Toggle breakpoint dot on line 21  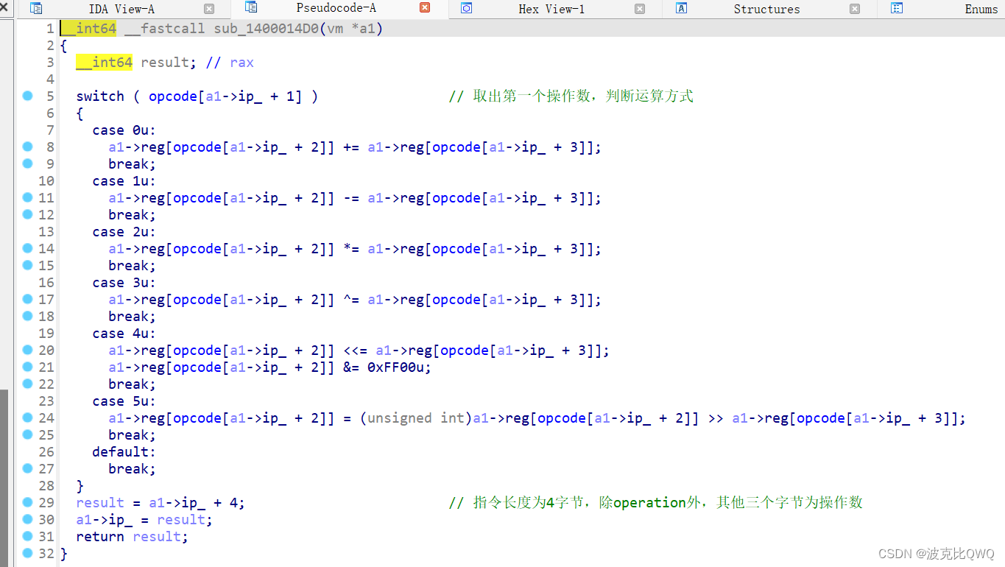coord(27,367)
